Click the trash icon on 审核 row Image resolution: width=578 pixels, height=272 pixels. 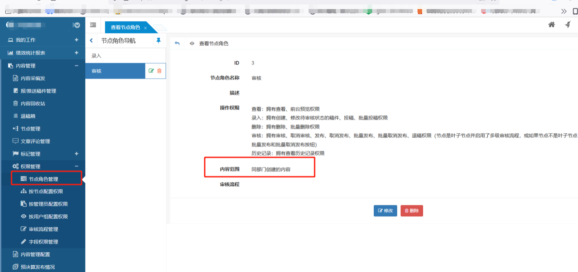pos(159,71)
